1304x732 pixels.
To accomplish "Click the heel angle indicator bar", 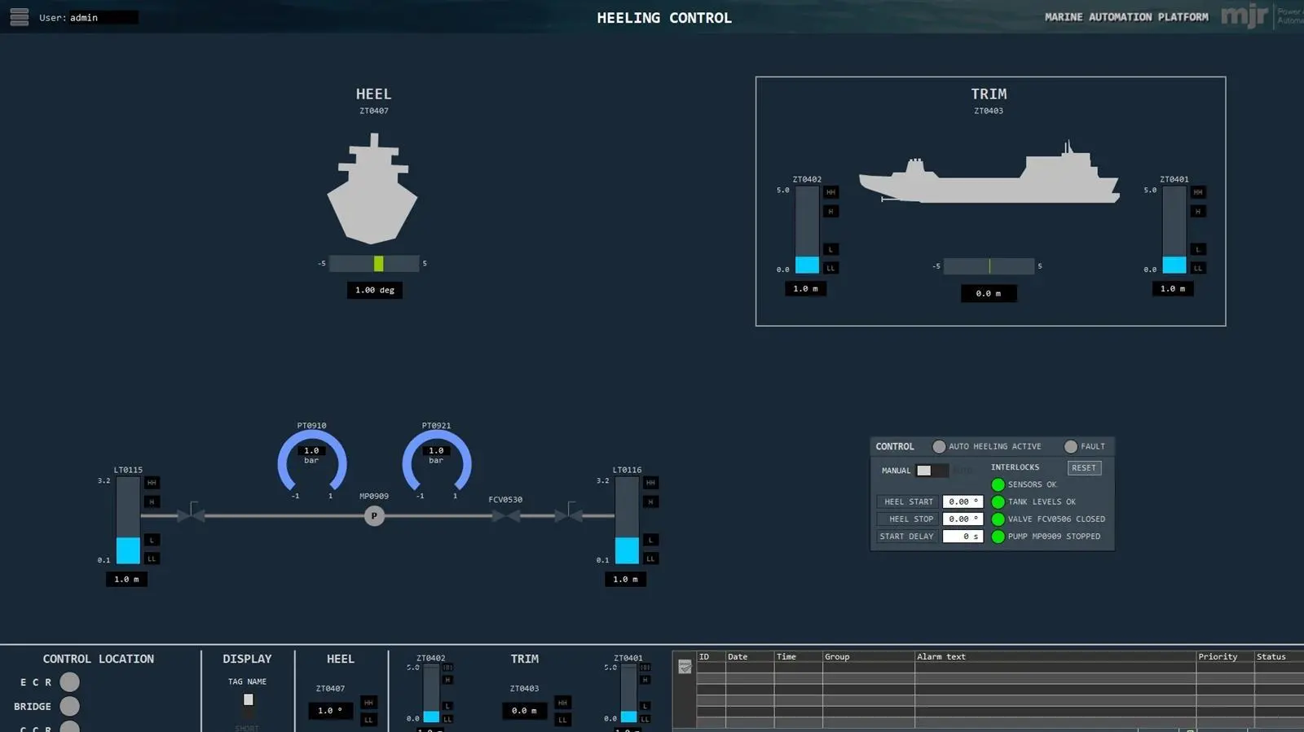I will click(x=374, y=264).
